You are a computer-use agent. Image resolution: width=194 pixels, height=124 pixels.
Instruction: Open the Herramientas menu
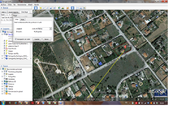pyautogui.click(x=22, y=5)
